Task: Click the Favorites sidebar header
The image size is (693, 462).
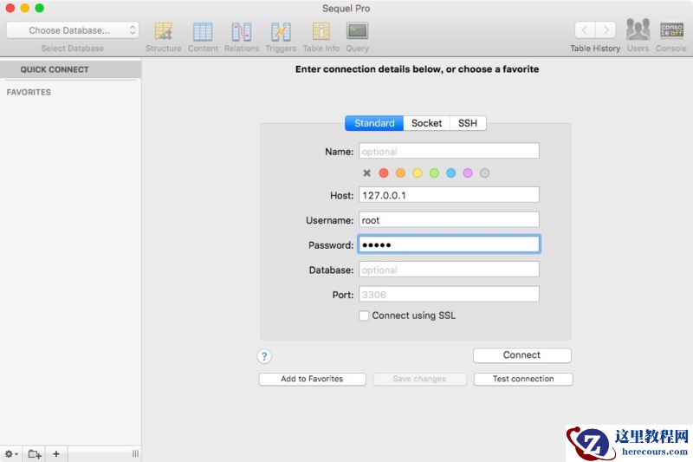Action: click(x=29, y=92)
